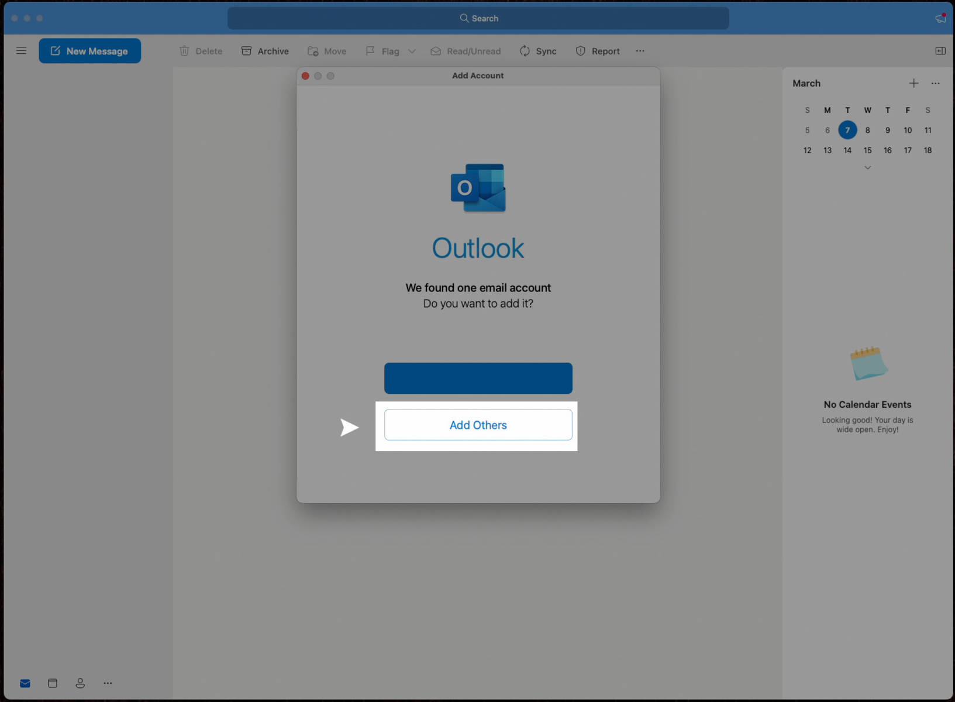Compose with New Message button
The width and height of the screenshot is (955, 702).
point(89,51)
